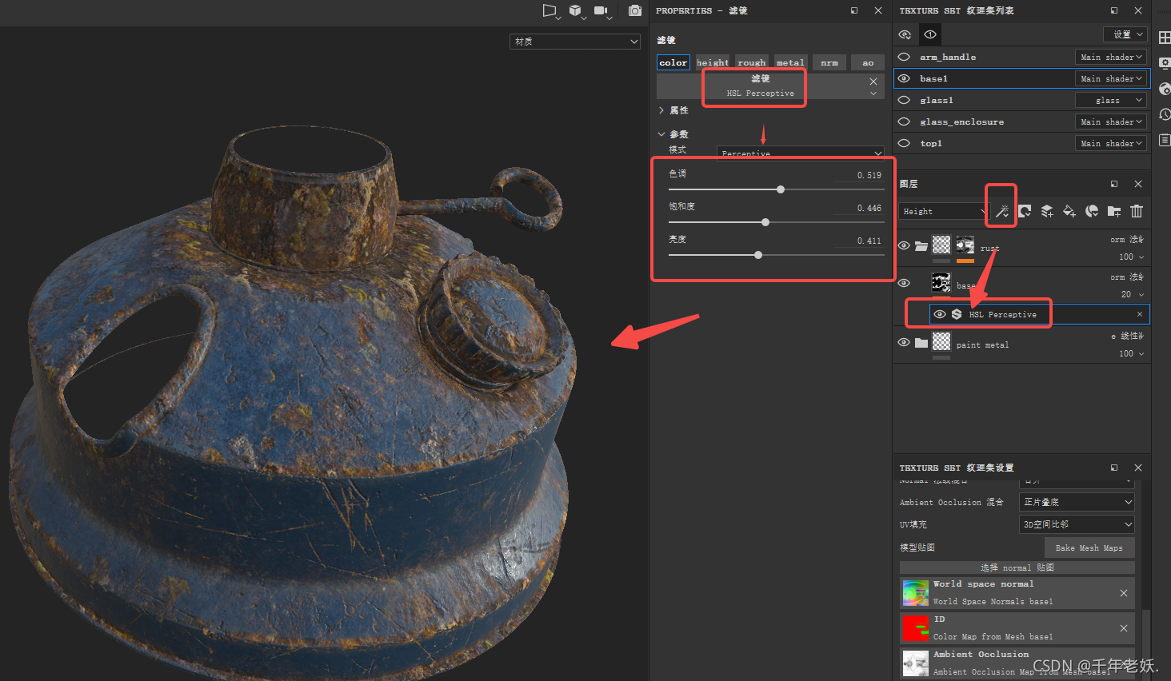Open the grid panel icon on right sidebar
Screen dimensions: 1171x681
click(x=1165, y=38)
